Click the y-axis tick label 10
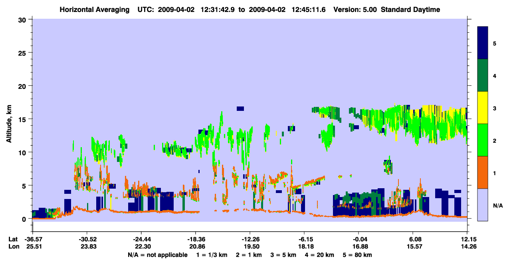Screen dimensions: 519x266 point(23,152)
